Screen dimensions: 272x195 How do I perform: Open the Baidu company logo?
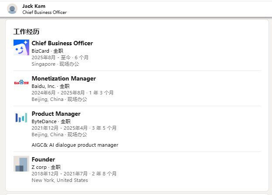pos(21,83)
